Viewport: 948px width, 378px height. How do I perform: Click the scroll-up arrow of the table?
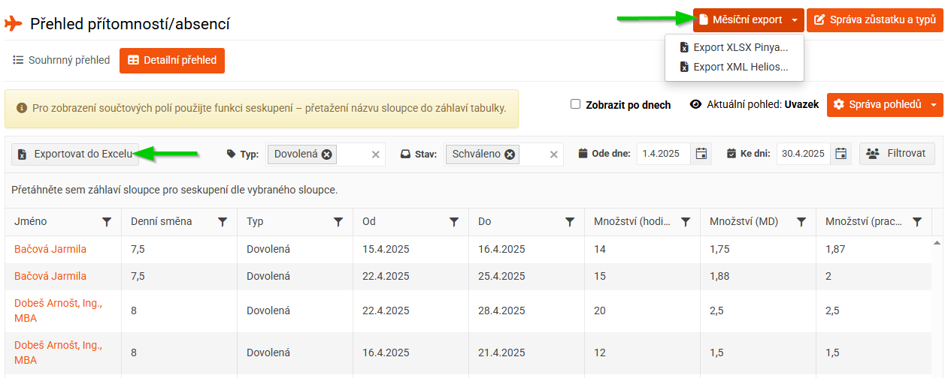pos(937,242)
